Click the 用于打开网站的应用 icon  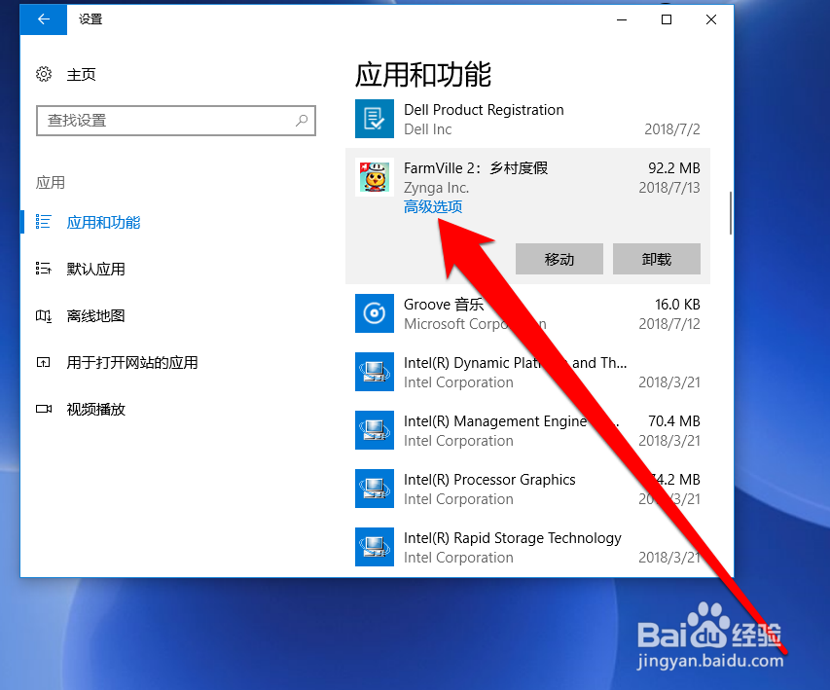[x=44, y=363]
